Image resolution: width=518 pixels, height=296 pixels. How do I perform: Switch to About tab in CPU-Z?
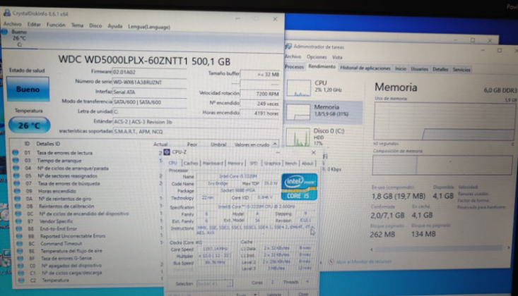point(307,164)
